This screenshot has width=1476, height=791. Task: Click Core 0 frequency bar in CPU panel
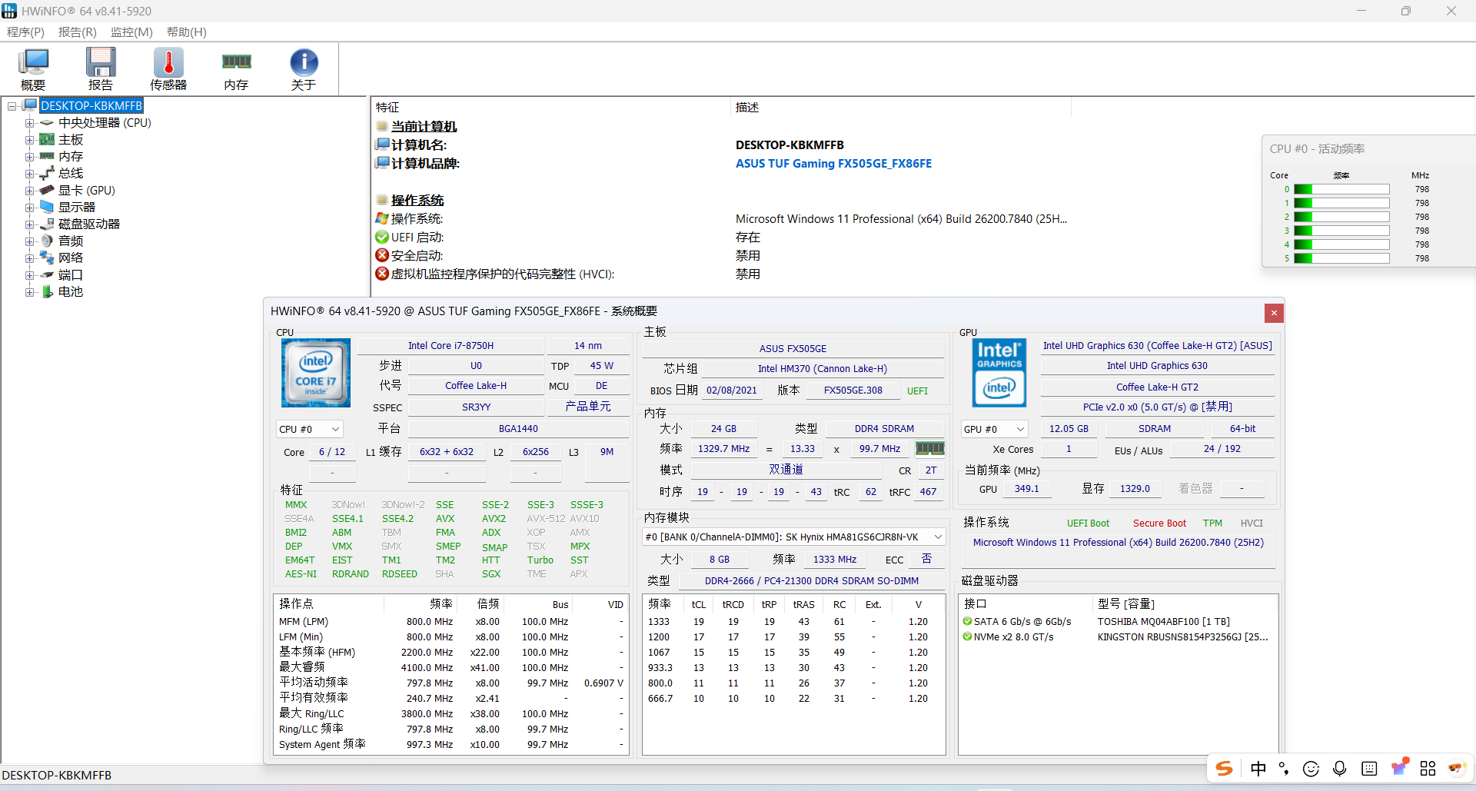[x=1341, y=189]
